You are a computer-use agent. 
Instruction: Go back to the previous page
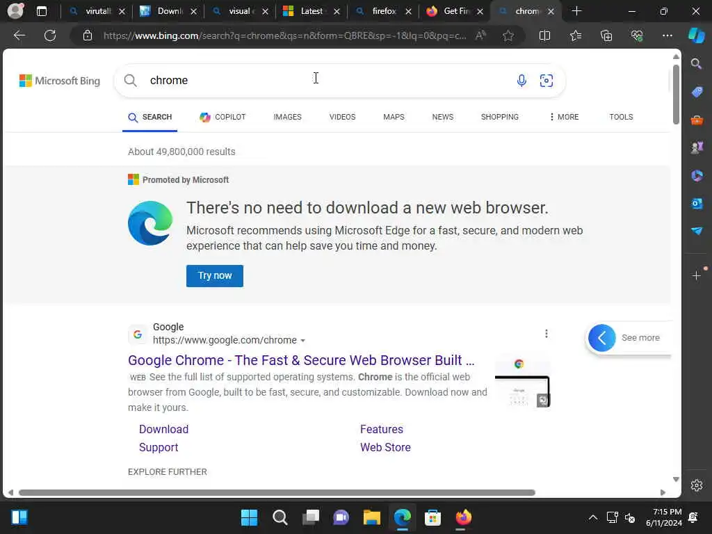tap(19, 35)
